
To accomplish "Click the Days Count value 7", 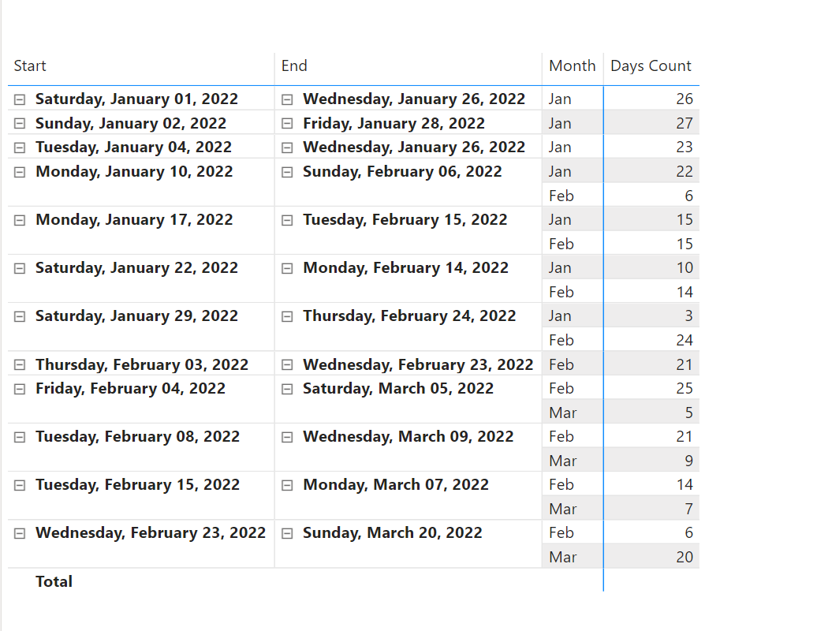I will pos(688,509).
